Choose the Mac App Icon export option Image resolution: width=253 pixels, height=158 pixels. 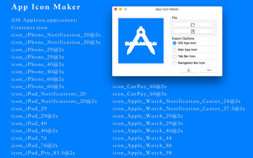click(175, 50)
